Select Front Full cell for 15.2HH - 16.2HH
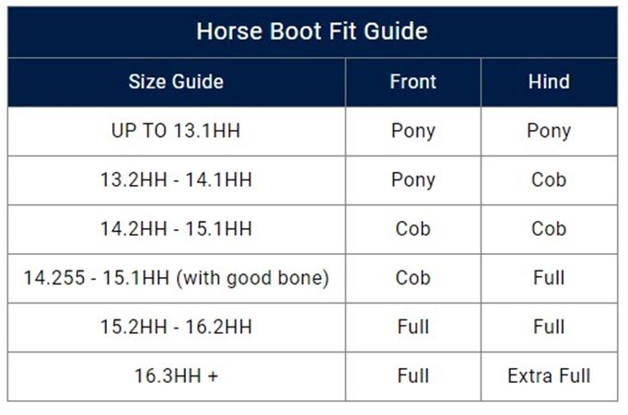This screenshot has width=628, height=415. (413, 326)
